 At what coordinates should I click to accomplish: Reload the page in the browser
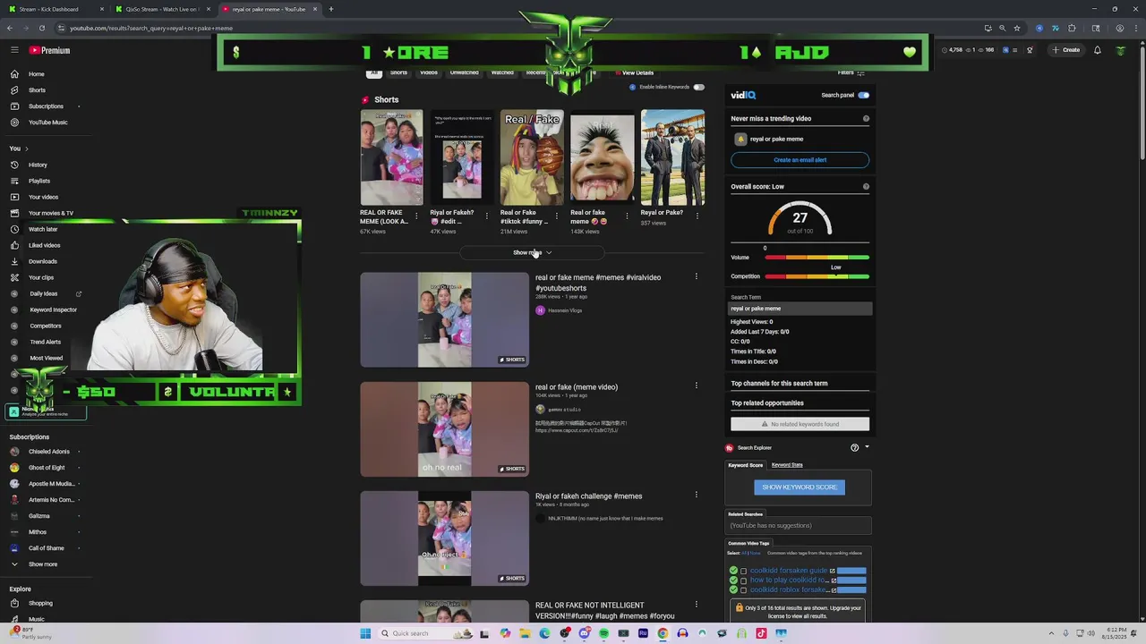pos(42,28)
